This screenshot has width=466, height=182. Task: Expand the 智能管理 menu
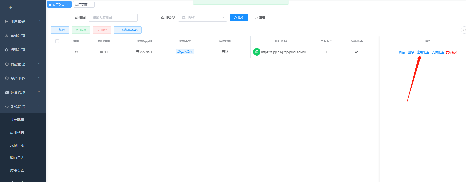tap(39, 64)
